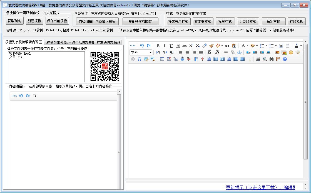311x193 pixels.
Task: Expand the highlight background color arrow
Action: [x=257, y=46]
